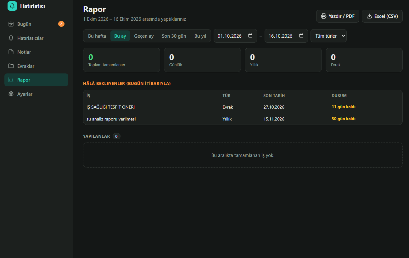Click the Notlar note icon
409x258 pixels.
[11, 52]
